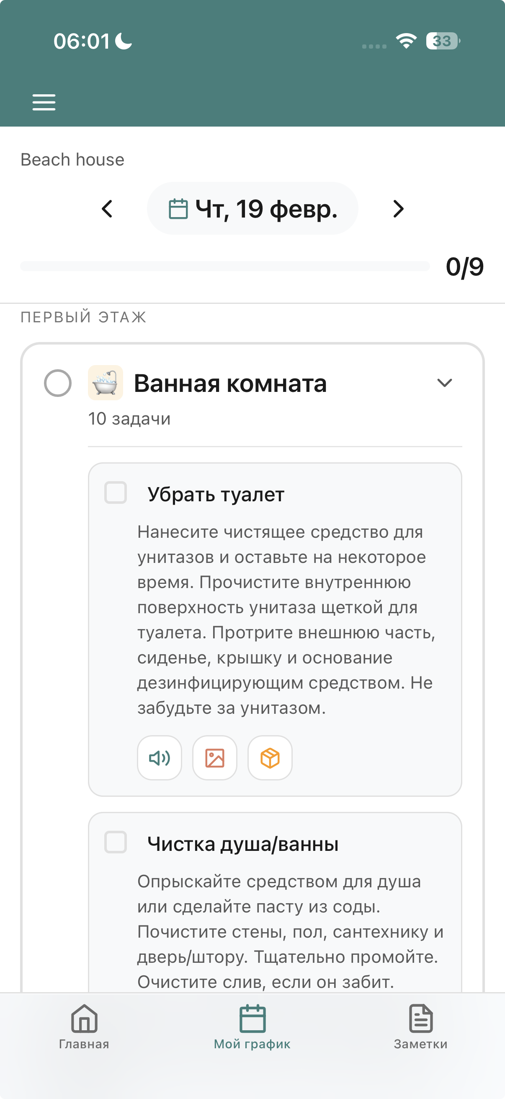Screen dimensions: 505x1099
Task: Mark Ванная комната room as complete
Action: [57, 383]
